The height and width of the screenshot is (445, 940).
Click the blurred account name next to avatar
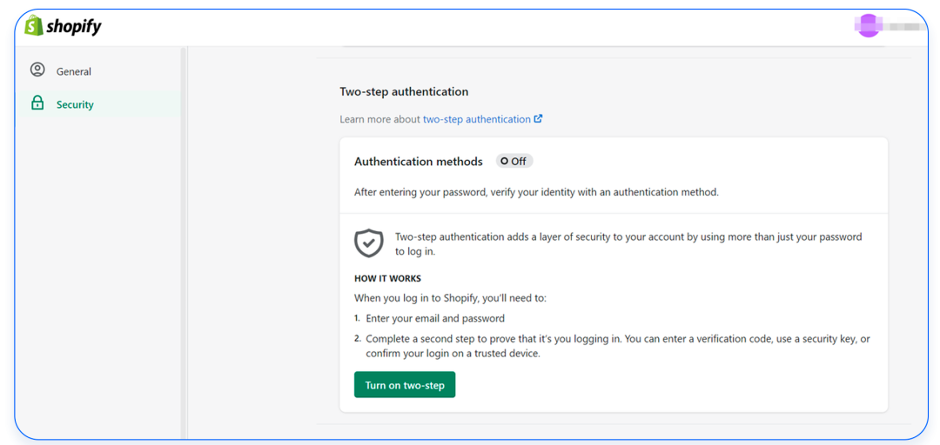point(903,26)
